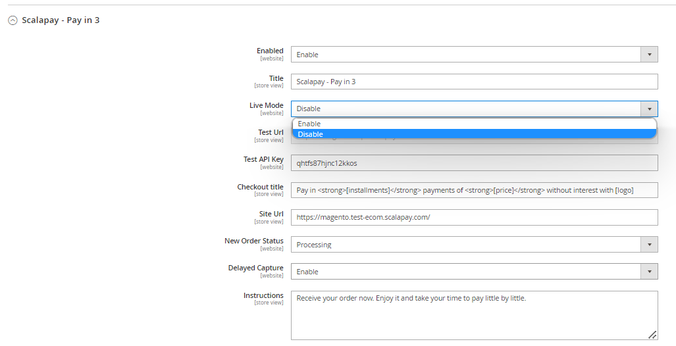
Task: Click the Live Mode dropdown arrow
Action: pos(649,109)
